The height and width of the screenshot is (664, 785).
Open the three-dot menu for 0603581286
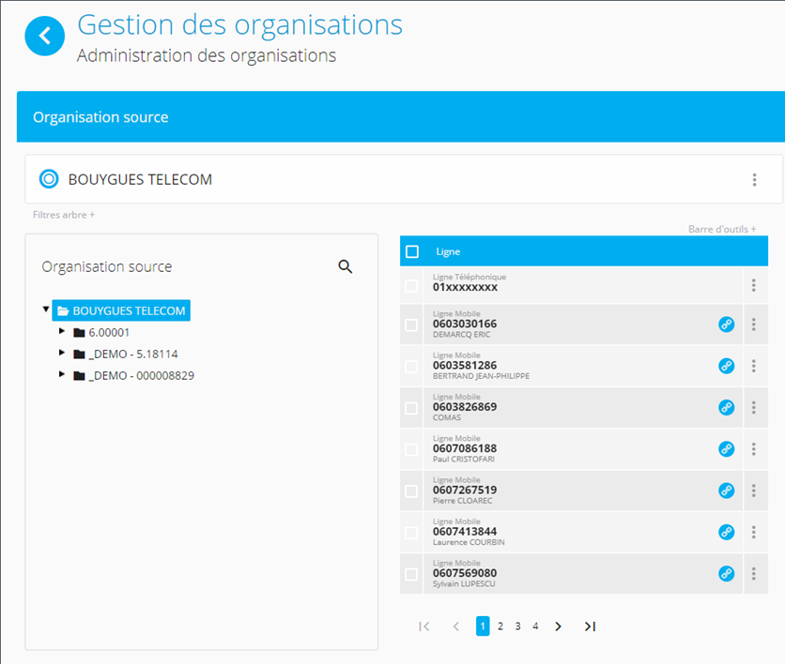pos(753,366)
